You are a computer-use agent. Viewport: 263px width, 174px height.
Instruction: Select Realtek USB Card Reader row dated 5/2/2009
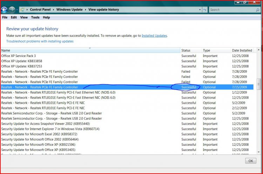tap(127, 113)
